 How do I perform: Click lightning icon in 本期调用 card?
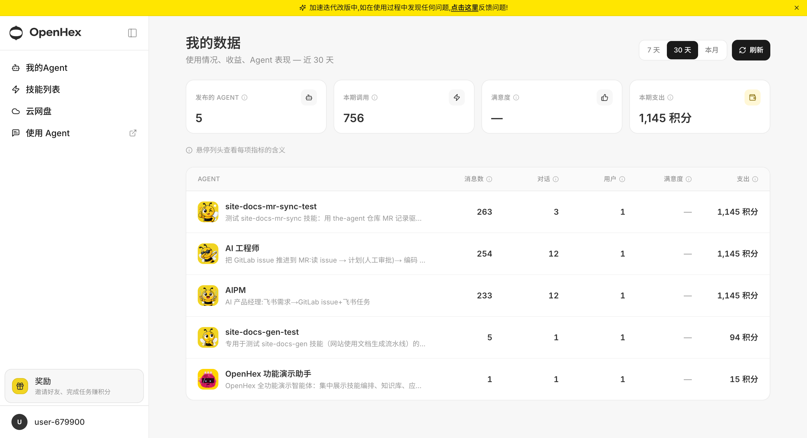tap(457, 97)
